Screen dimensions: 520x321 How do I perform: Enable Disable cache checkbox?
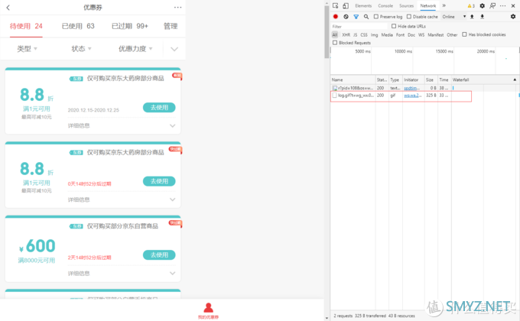pyautogui.click(x=409, y=17)
